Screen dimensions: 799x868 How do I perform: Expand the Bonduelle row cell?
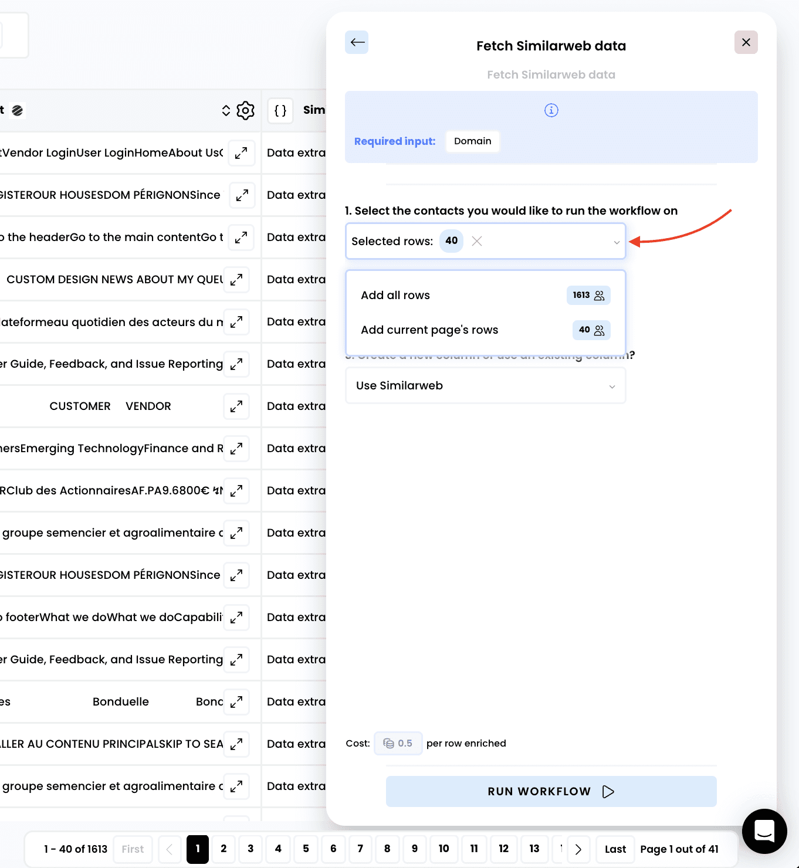[x=236, y=702]
